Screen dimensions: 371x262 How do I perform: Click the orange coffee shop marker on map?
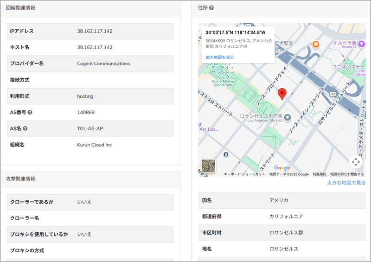coord(315,45)
